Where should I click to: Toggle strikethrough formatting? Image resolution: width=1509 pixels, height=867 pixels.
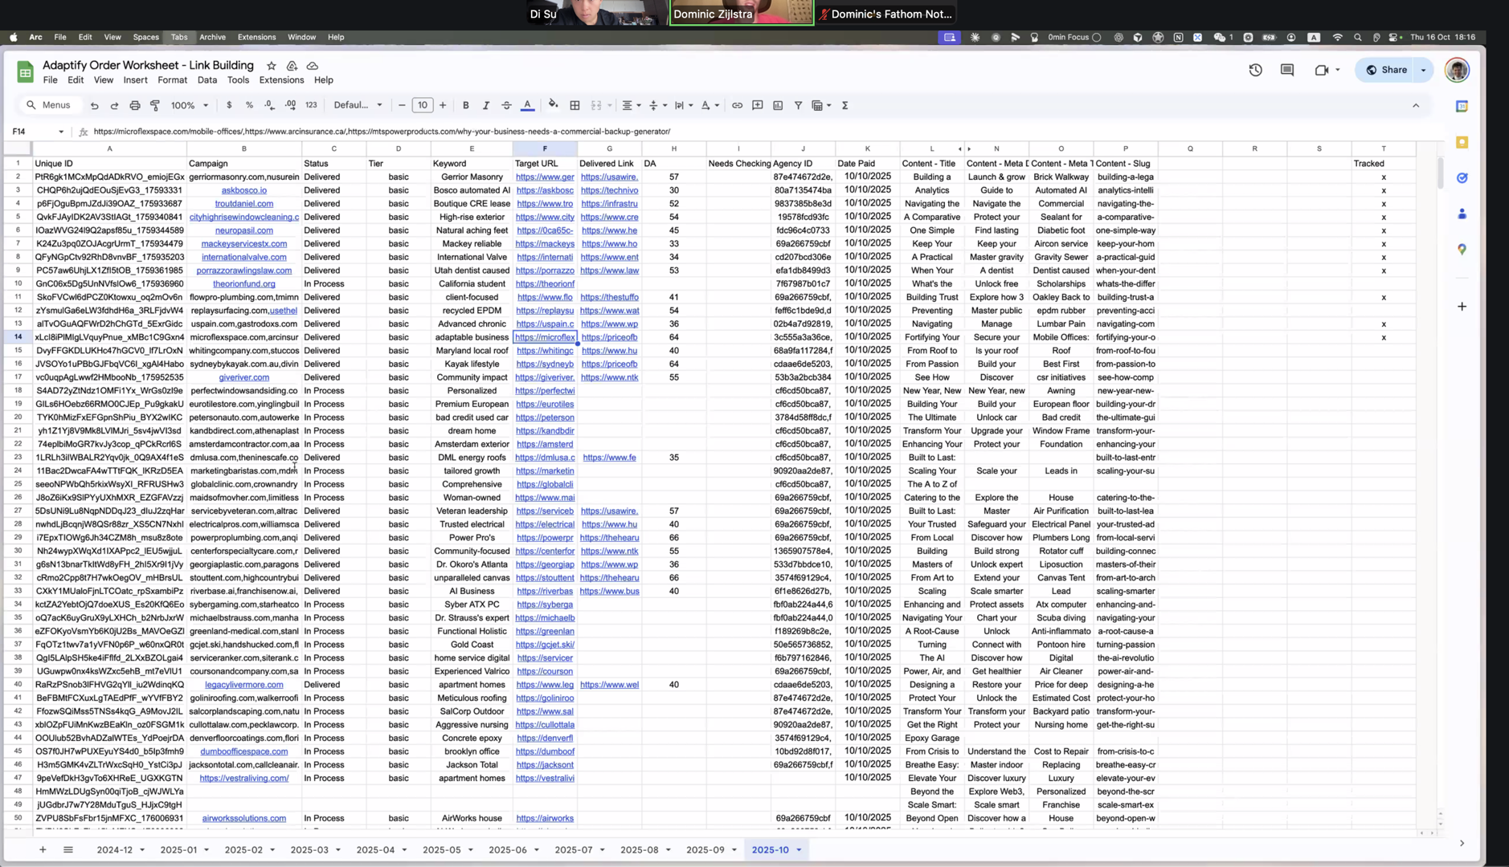506,105
